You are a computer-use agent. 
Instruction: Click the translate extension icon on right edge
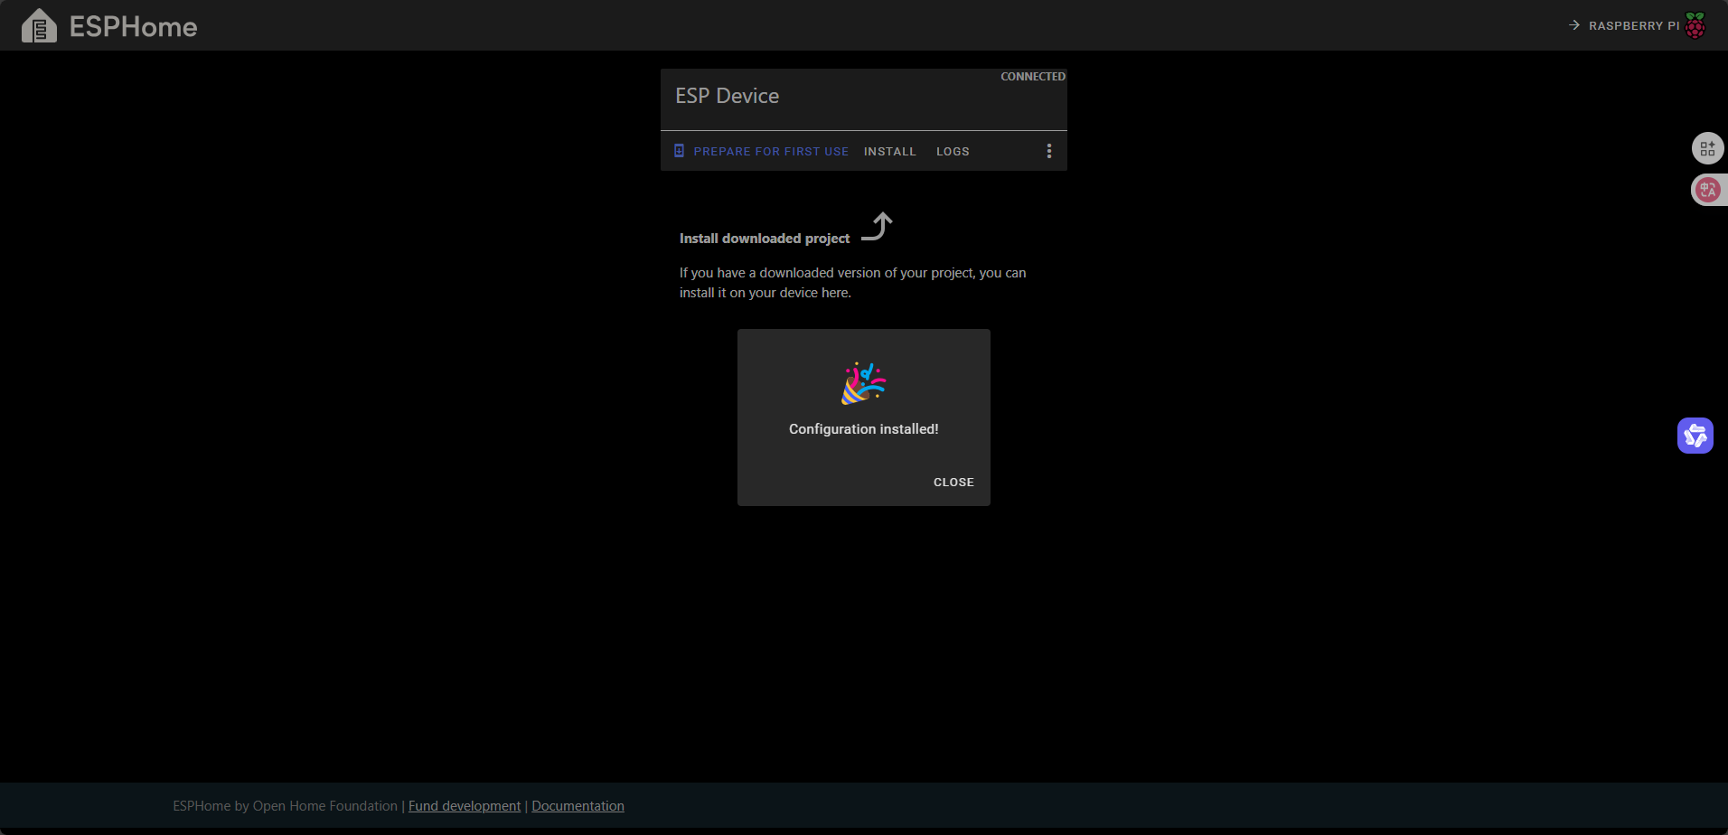pos(1707,190)
